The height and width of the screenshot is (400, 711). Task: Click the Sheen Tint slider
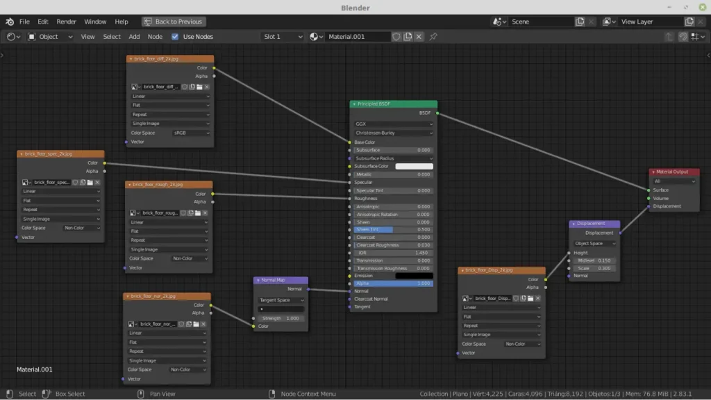tap(393, 230)
